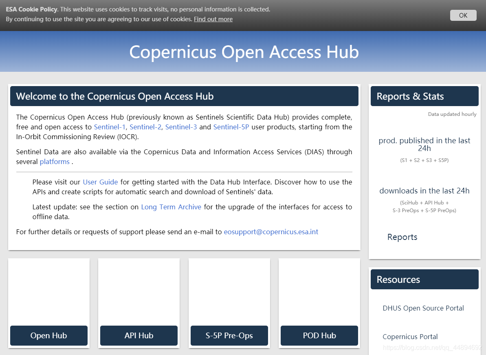This screenshot has width=486, height=355.
Task: Click the Open Hub button
Action: 48,335
